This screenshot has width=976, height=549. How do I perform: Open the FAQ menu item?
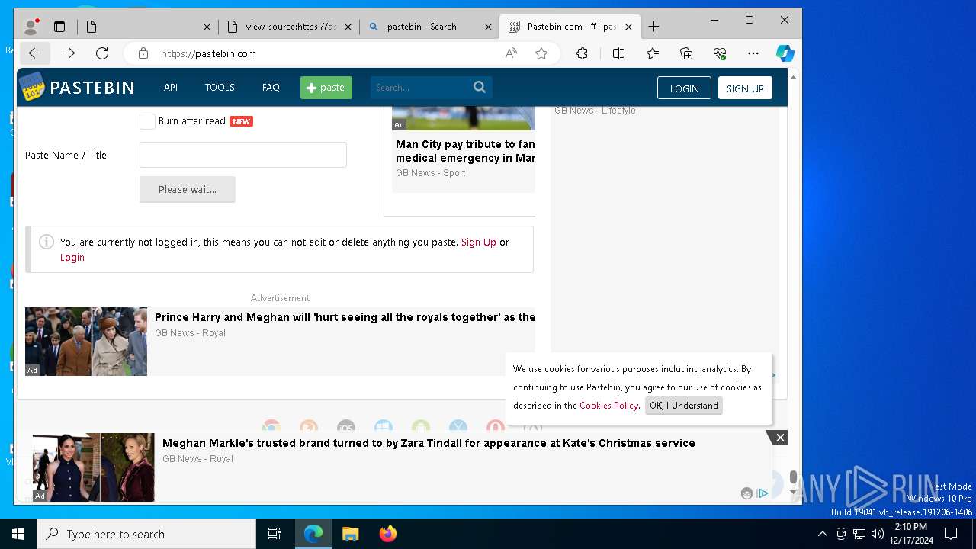pos(271,88)
